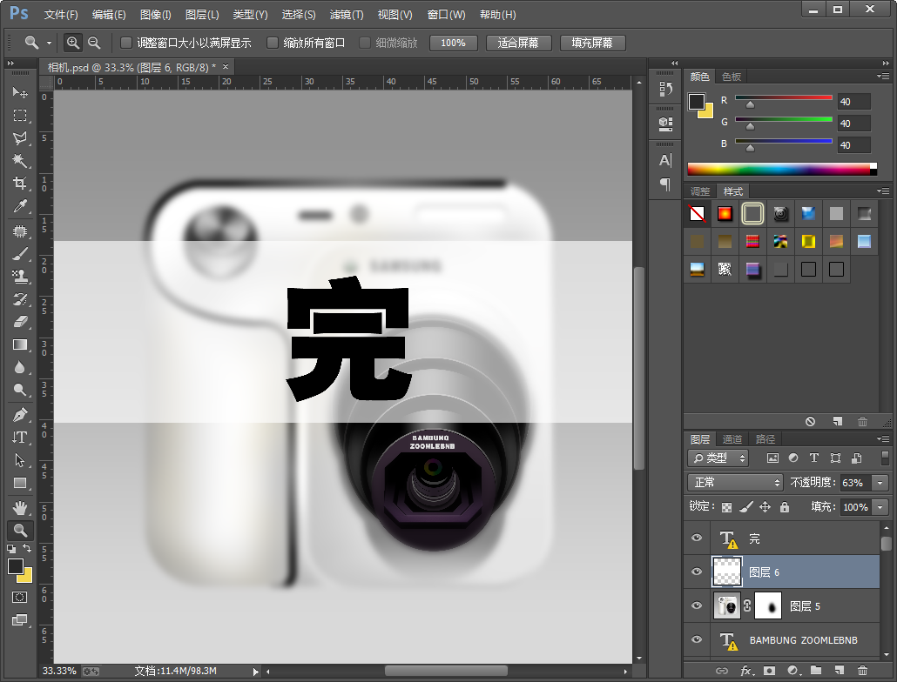
Task: Switch to the 色板 tab
Action: 732,77
